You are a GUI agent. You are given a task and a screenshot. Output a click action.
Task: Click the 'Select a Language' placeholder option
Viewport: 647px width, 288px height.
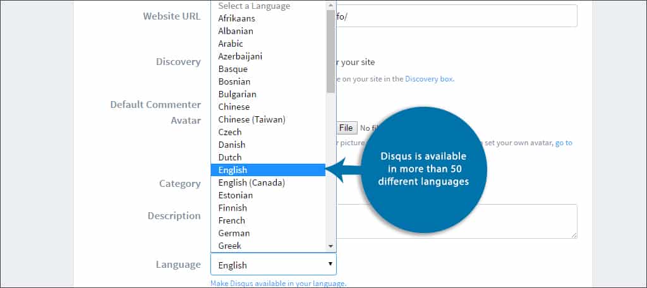[268, 6]
